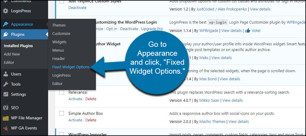Click the WP File Manager folder icon
The width and height of the screenshot is (306, 136).
click(x=6, y=118)
